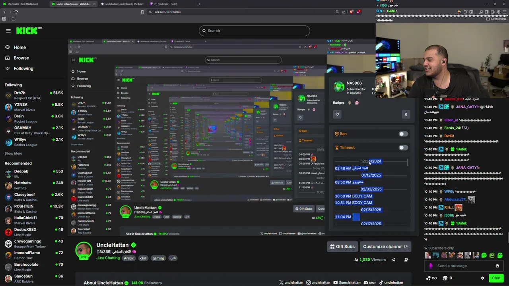Click green smiley emote in quick emotes
This screenshot has width=509, height=286.
(484, 255)
